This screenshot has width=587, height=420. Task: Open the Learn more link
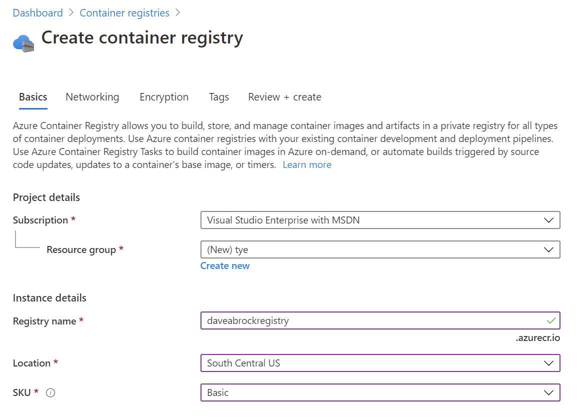coord(307,164)
